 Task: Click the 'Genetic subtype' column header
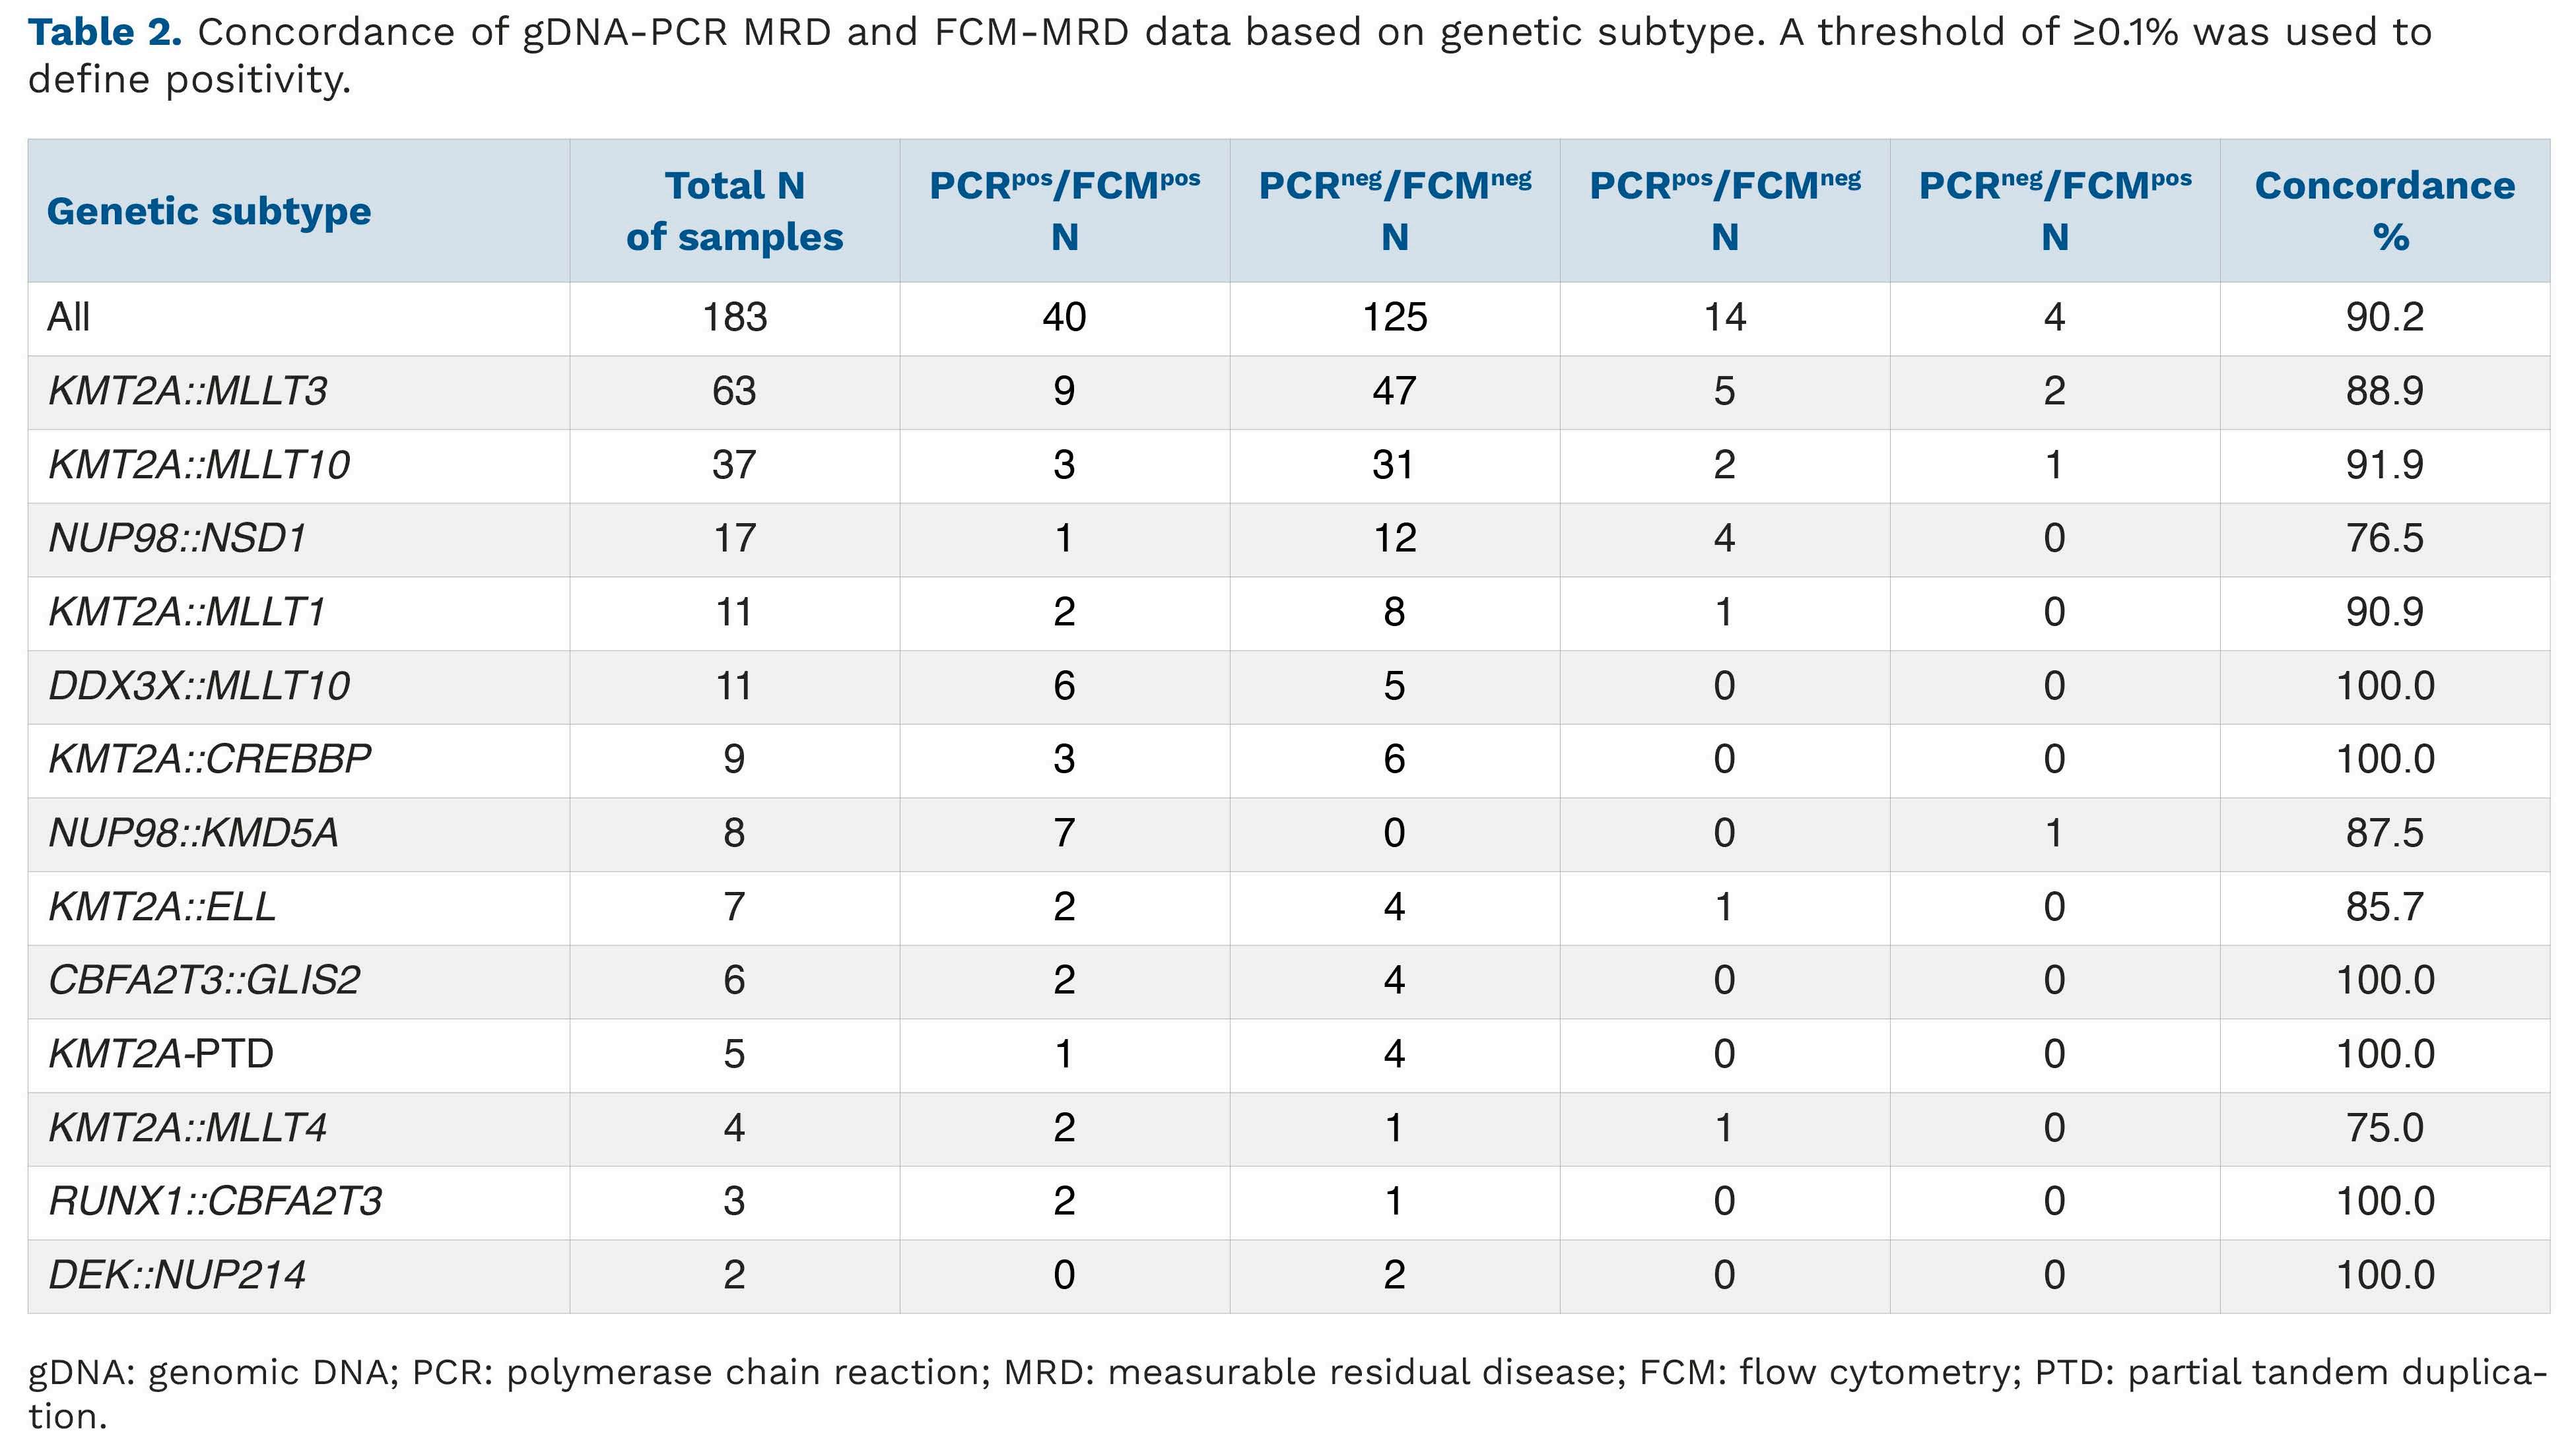208,211
